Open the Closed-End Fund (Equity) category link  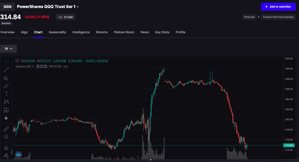point(278,17)
